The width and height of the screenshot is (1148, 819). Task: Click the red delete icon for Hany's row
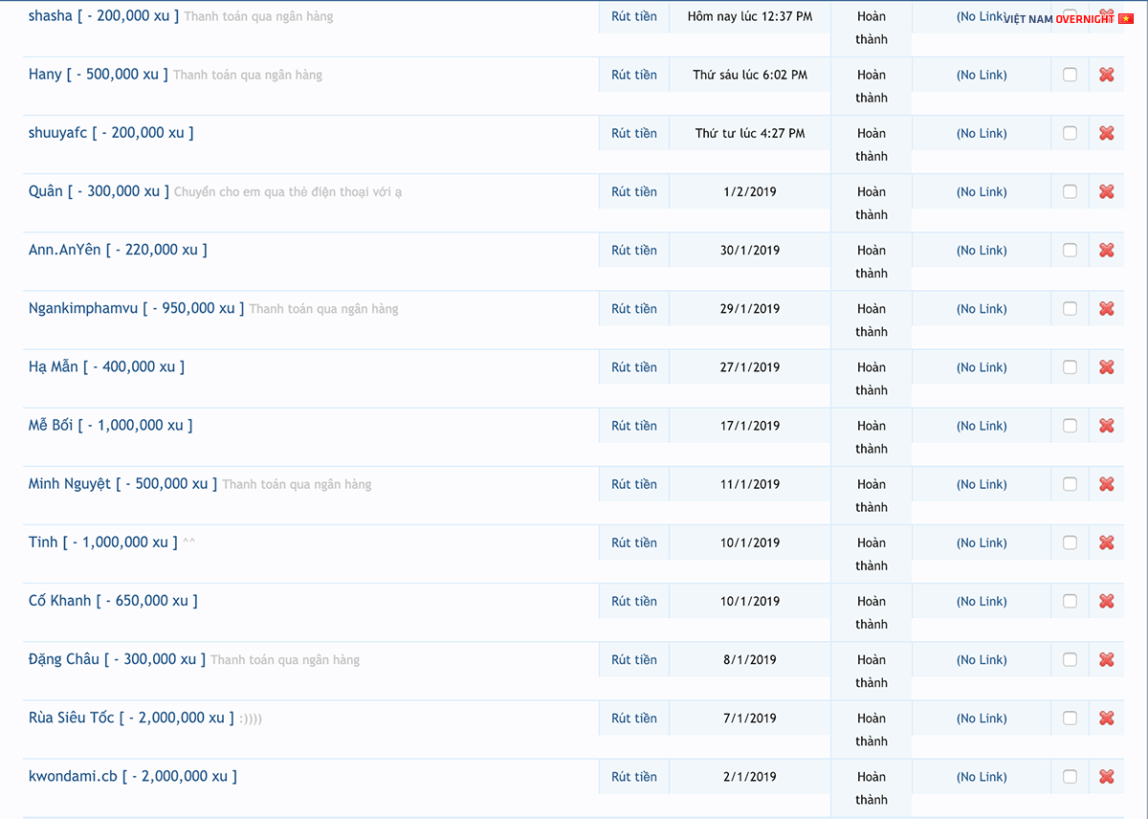tap(1107, 75)
